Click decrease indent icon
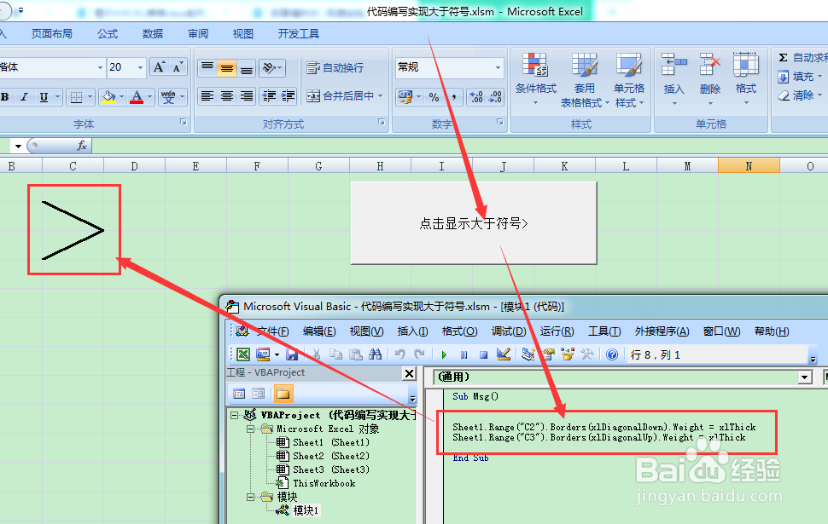The width and height of the screenshot is (828, 524). pyautogui.click(x=269, y=96)
